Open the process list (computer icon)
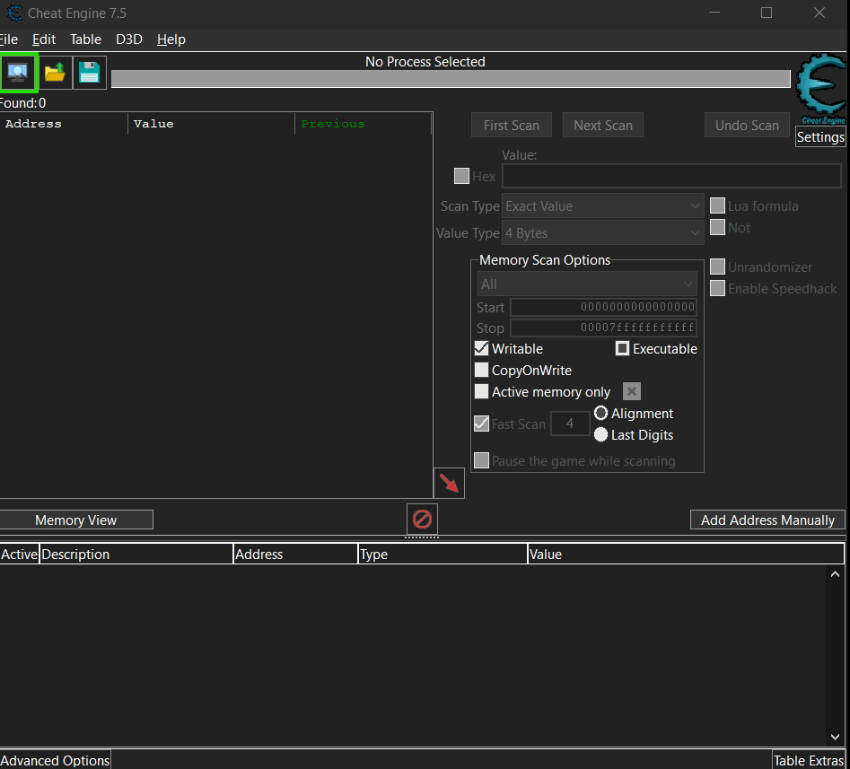 click(19, 72)
